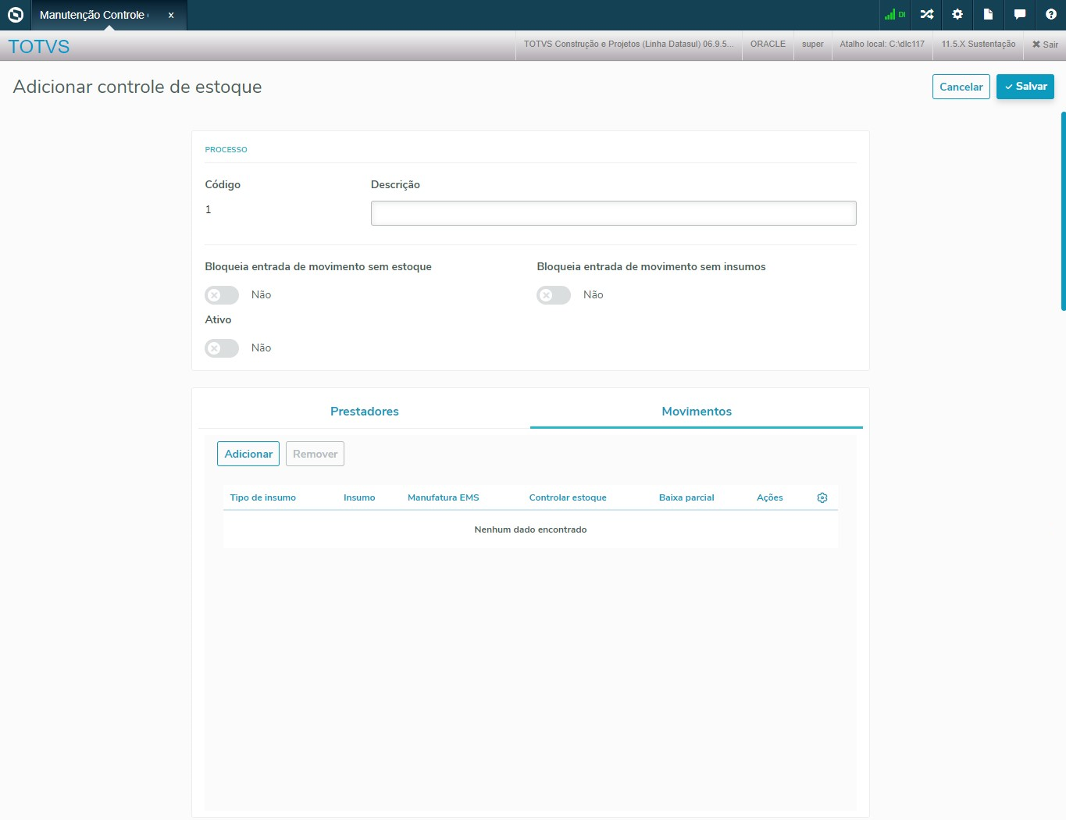
Task: Open the chat bubble icon
Action: pyautogui.click(x=1020, y=15)
